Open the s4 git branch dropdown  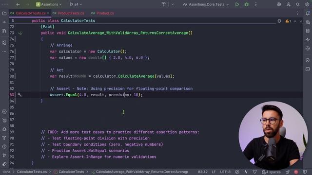(x=76, y=4)
